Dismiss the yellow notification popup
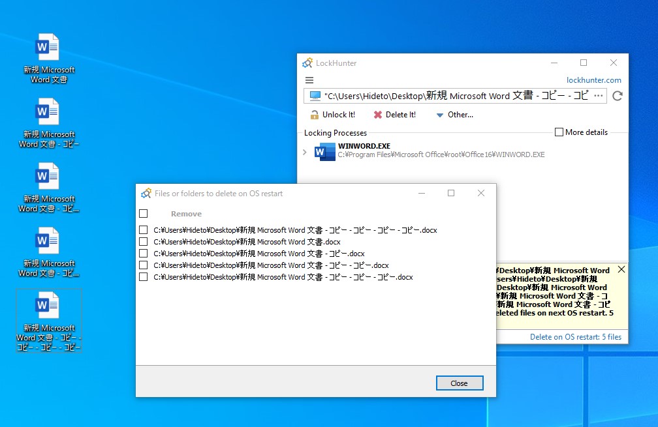The image size is (658, 427). point(621,269)
